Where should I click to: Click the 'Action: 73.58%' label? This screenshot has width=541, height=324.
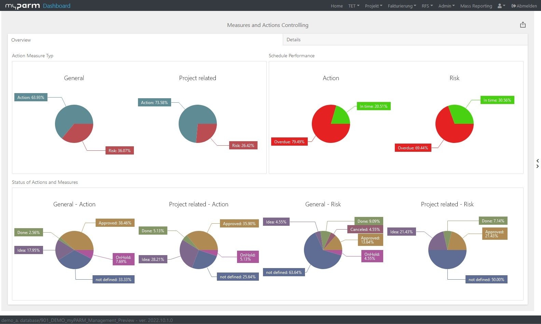coord(154,102)
